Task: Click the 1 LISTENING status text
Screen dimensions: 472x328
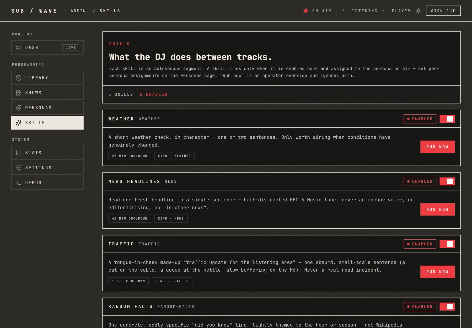Action: tap(360, 11)
